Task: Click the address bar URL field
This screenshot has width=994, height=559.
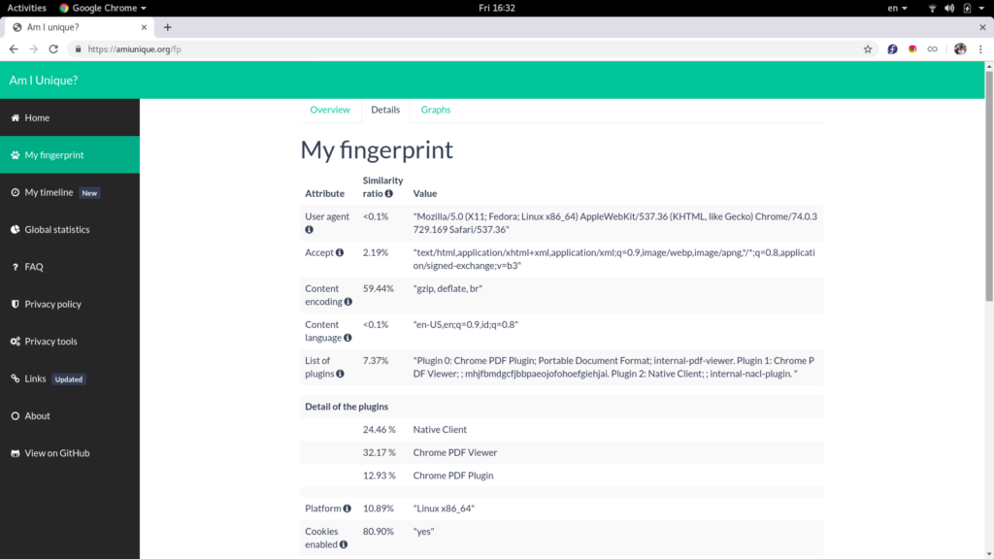Action: coord(466,49)
